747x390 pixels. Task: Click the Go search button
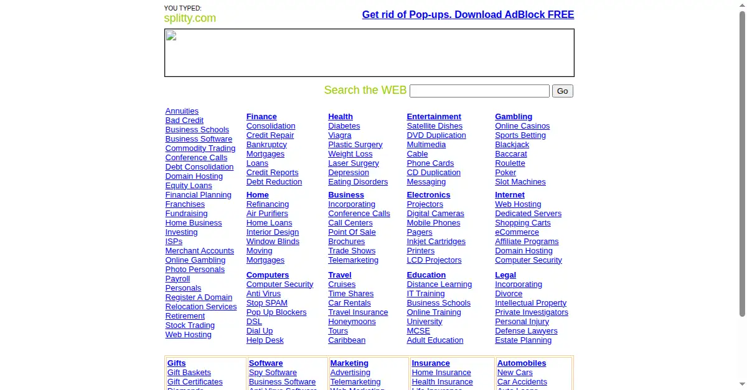point(563,91)
